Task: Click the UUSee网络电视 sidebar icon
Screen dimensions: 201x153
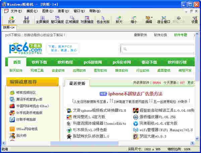Action: pos(12,129)
